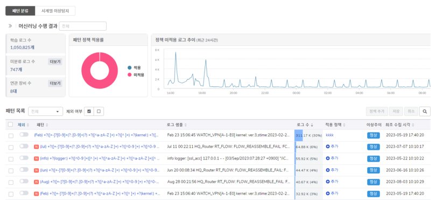Click 더보기 beside 연관 장비 수

pyautogui.click(x=55, y=83)
